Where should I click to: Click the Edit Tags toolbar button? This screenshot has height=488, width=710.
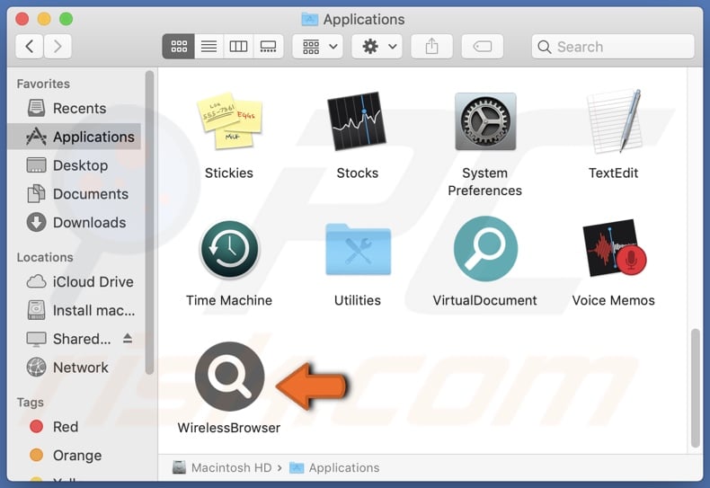pos(483,46)
